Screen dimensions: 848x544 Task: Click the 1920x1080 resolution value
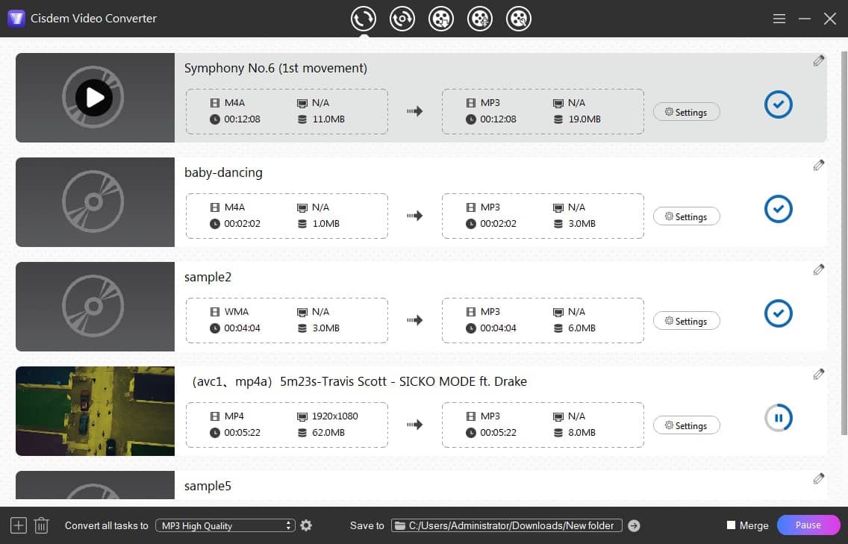334,416
